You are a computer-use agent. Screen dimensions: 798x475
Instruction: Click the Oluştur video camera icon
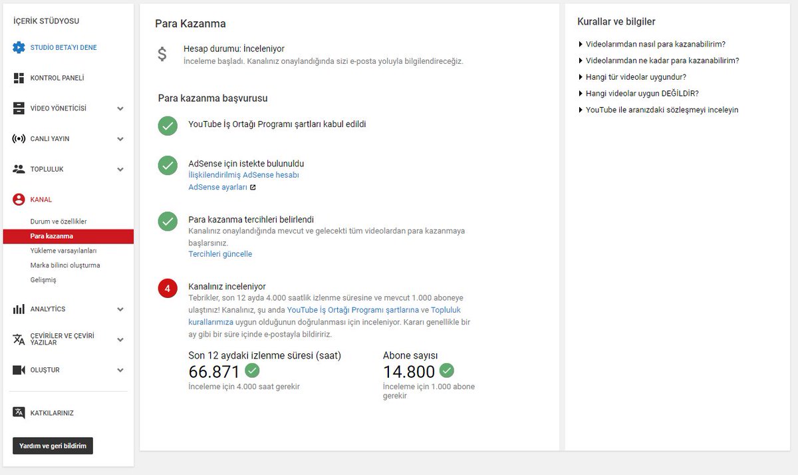click(x=19, y=370)
